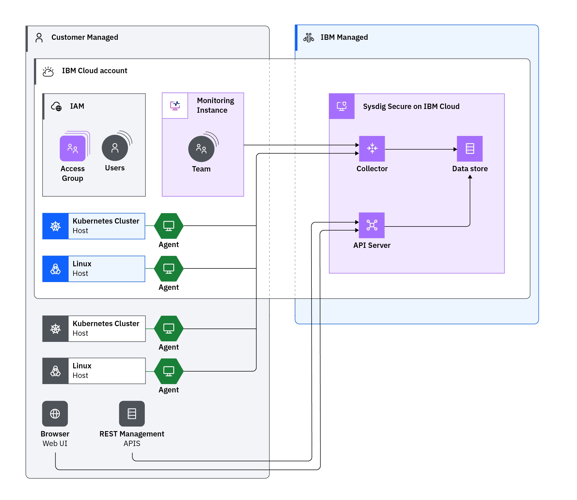Select the Users circle icon
The height and width of the screenshot is (500, 577).
(x=115, y=148)
